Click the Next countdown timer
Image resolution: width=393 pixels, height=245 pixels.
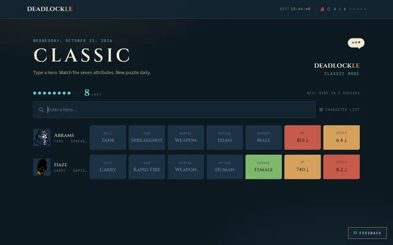pyautogui.click(x=295, y=9)
